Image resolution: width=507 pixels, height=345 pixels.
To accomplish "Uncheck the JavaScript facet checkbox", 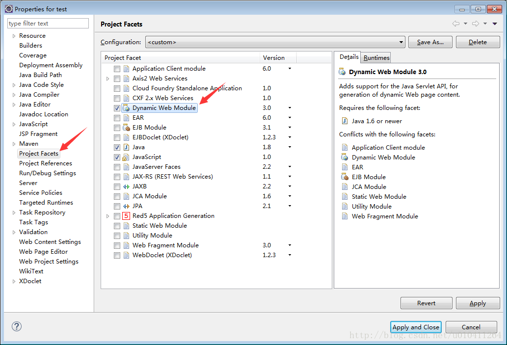I will 117,158.
